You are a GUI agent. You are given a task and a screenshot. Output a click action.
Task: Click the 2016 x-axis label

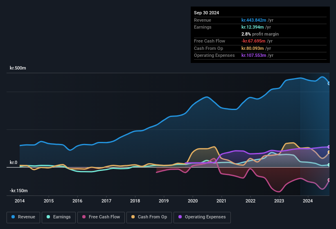(77, 201)
